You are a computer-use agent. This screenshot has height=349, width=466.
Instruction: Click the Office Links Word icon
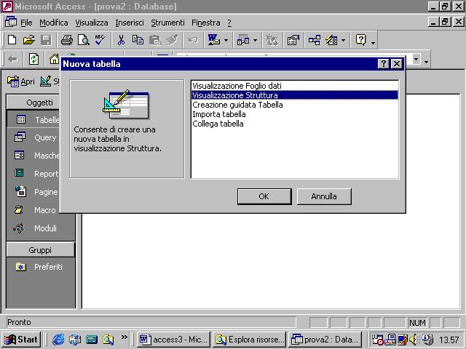coord(214,40)
